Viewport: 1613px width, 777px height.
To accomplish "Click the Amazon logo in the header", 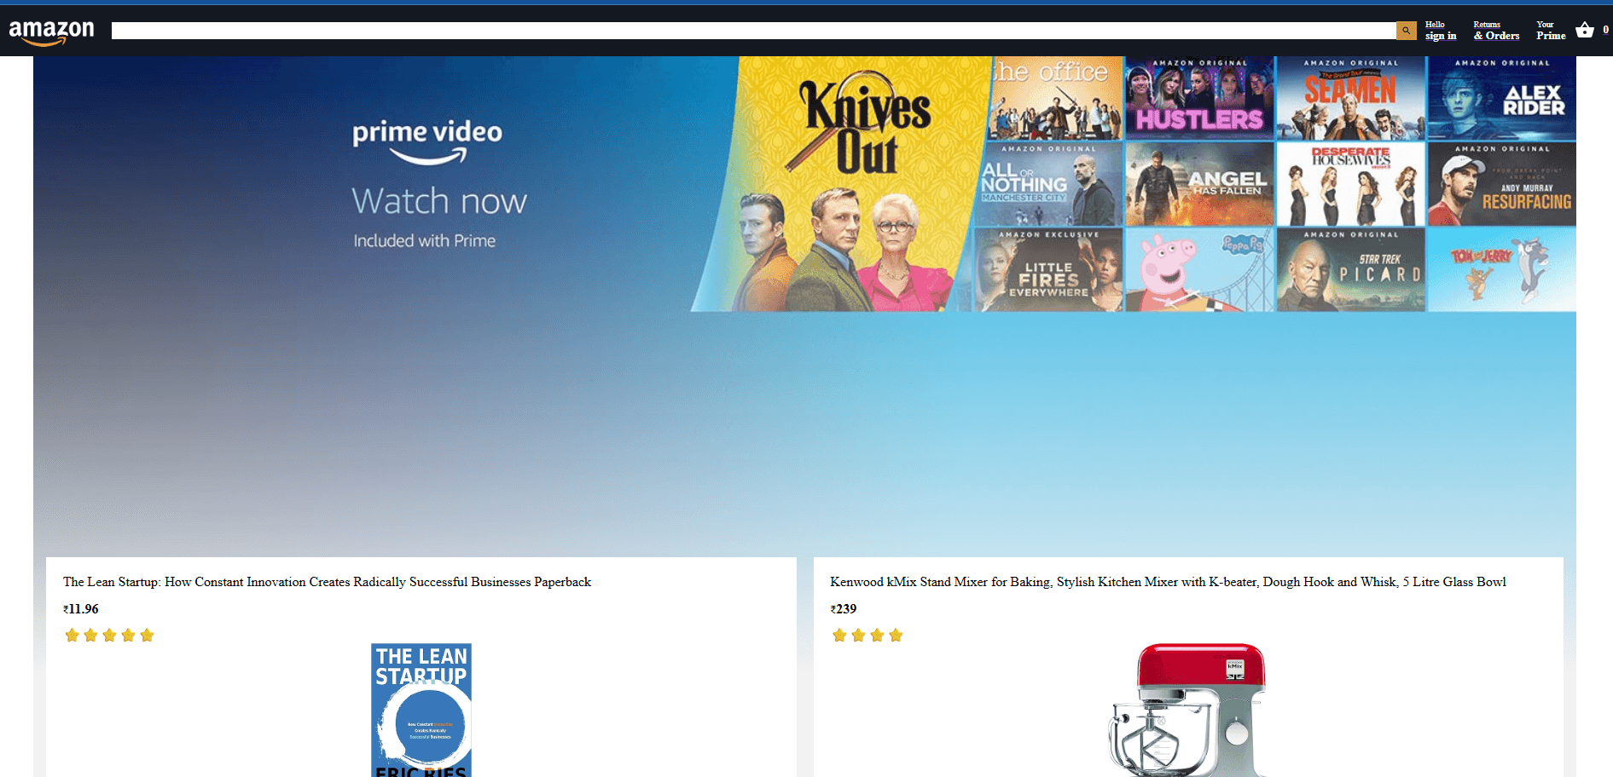I will click(x=51, y=32).
